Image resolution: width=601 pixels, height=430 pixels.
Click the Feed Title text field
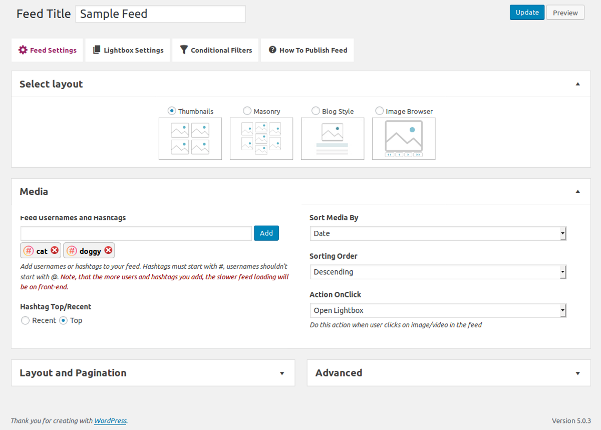pyautogui.click(x=160, y=14)
